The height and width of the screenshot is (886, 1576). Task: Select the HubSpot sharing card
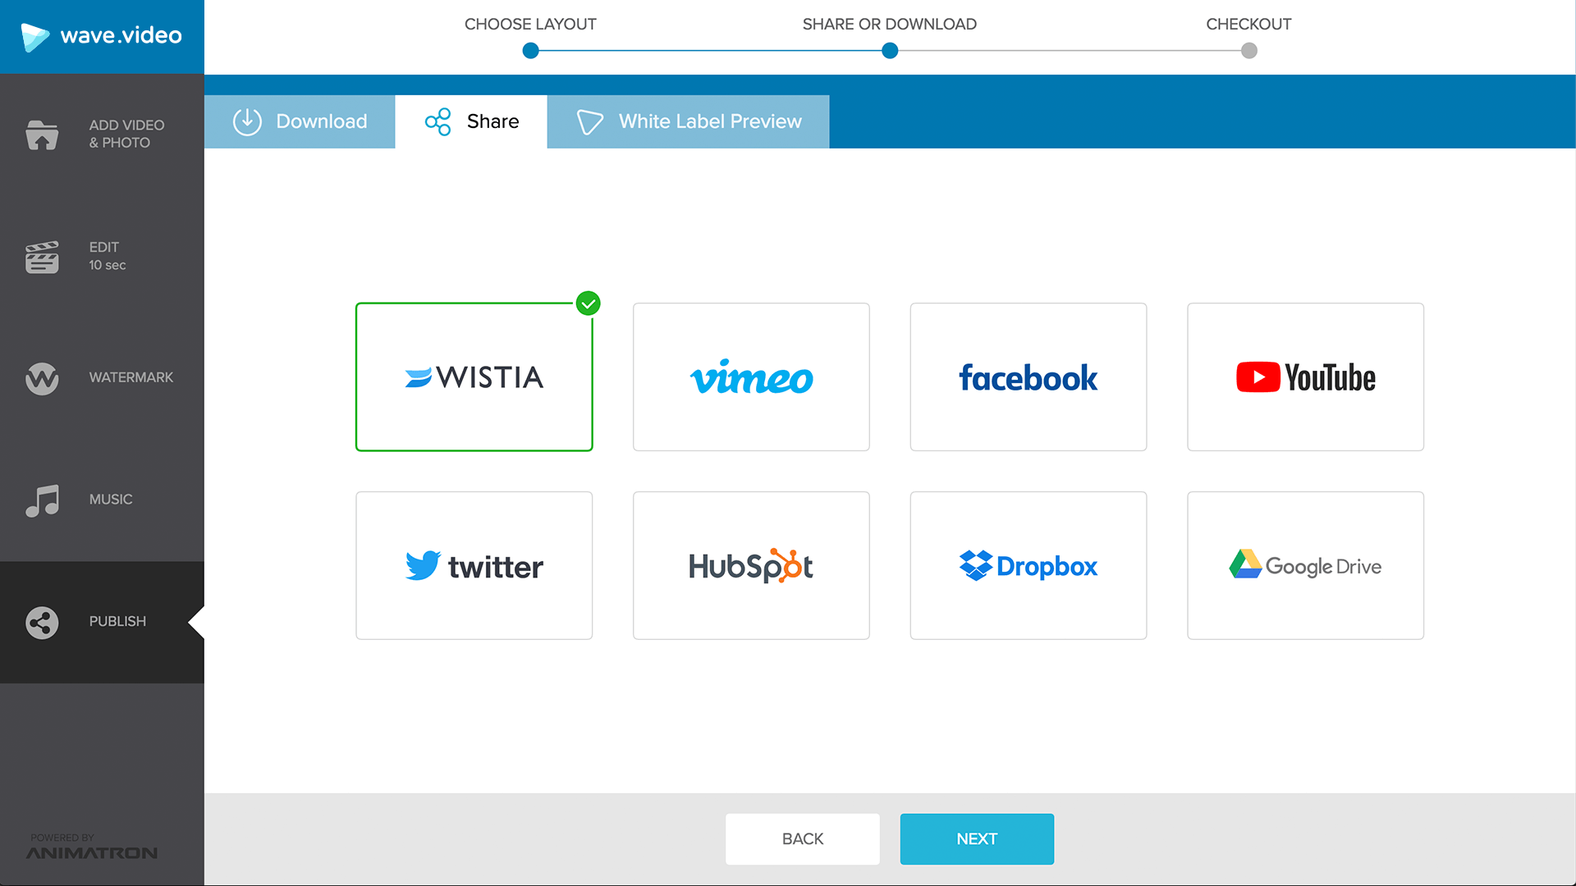[751, 565]
